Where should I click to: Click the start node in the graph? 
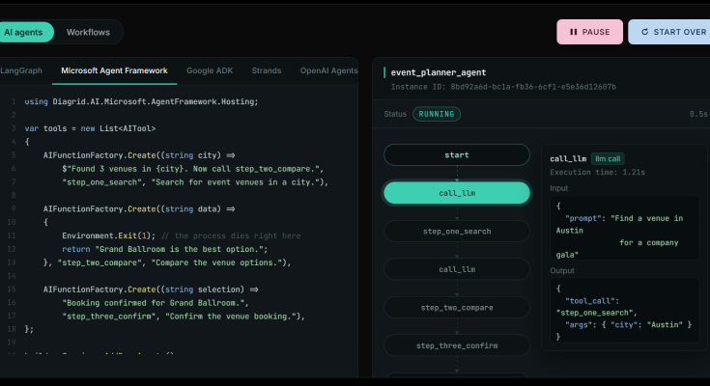tap(456, 154)
